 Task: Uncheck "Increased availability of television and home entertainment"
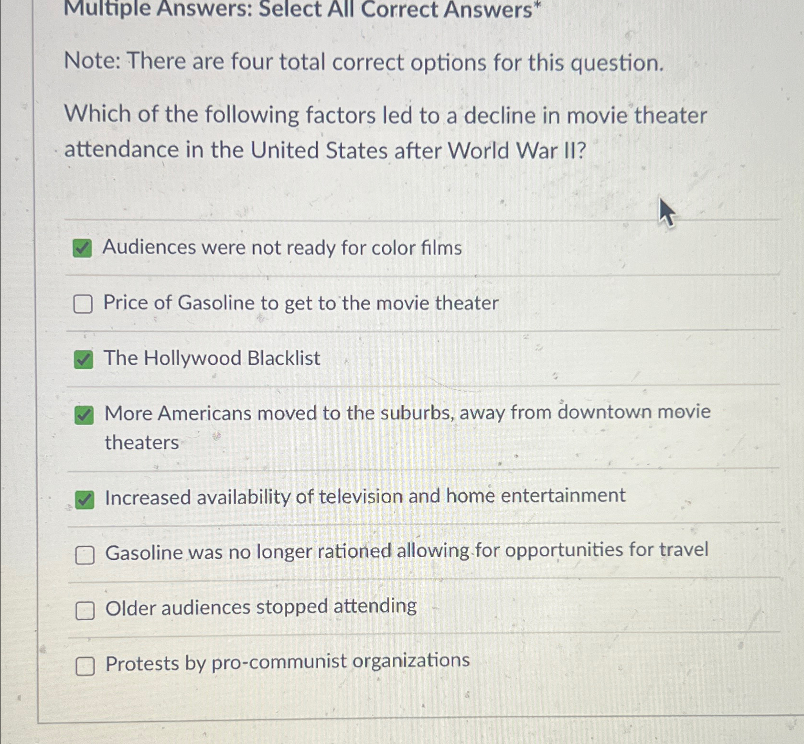coord(85,498)
